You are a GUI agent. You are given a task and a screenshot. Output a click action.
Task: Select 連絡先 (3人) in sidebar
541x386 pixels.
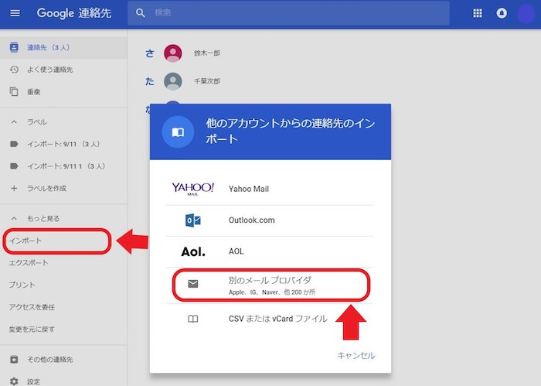click(63, 47)
